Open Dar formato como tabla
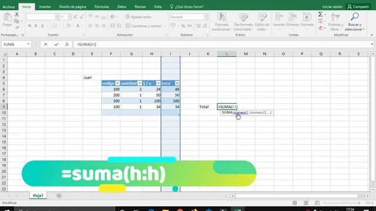This screenshot has width=376, height=211. [x=243, y=22]
